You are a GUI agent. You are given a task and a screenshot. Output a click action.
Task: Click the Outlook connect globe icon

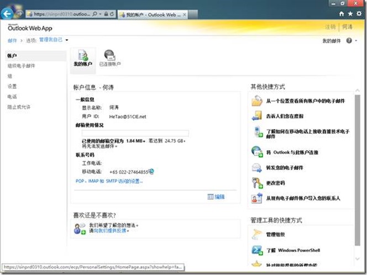coord(257,151)
